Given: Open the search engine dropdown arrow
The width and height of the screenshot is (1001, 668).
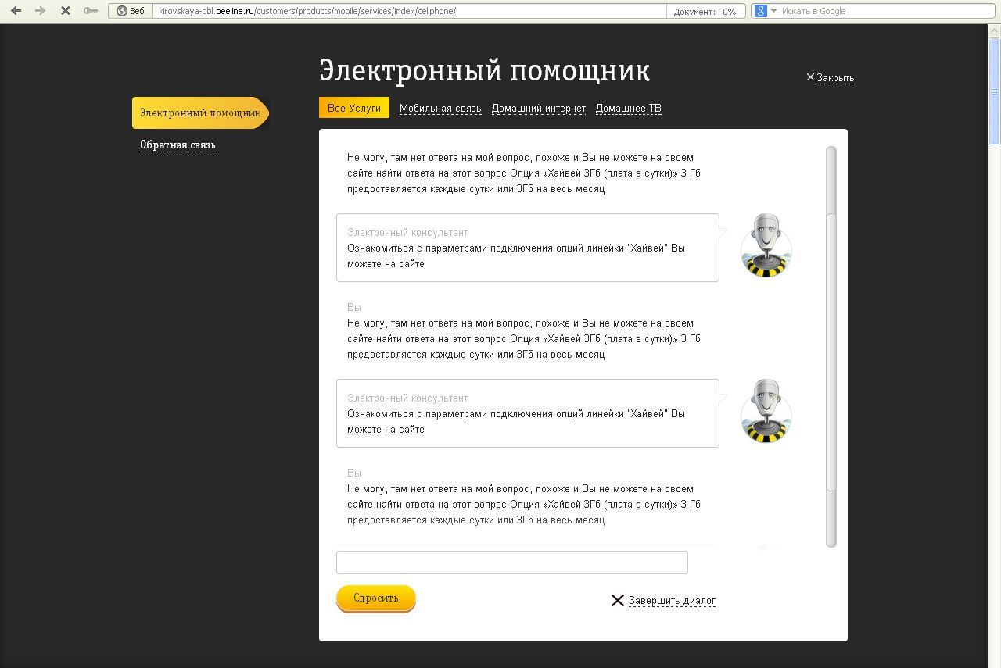Looking at the screenshot, I should click(773, 11).
